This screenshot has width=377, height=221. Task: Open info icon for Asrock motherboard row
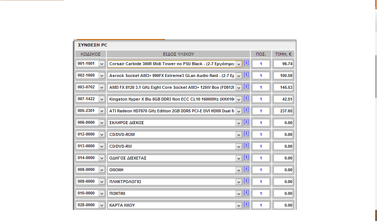pos(246,74)
